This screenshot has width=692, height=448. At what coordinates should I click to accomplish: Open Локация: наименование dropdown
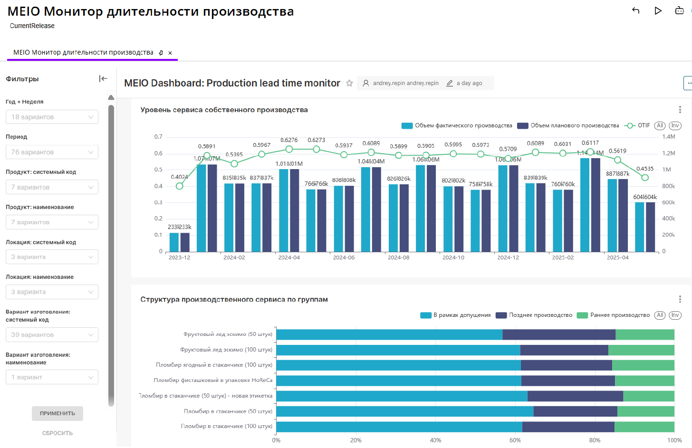(x=52, y=292)
